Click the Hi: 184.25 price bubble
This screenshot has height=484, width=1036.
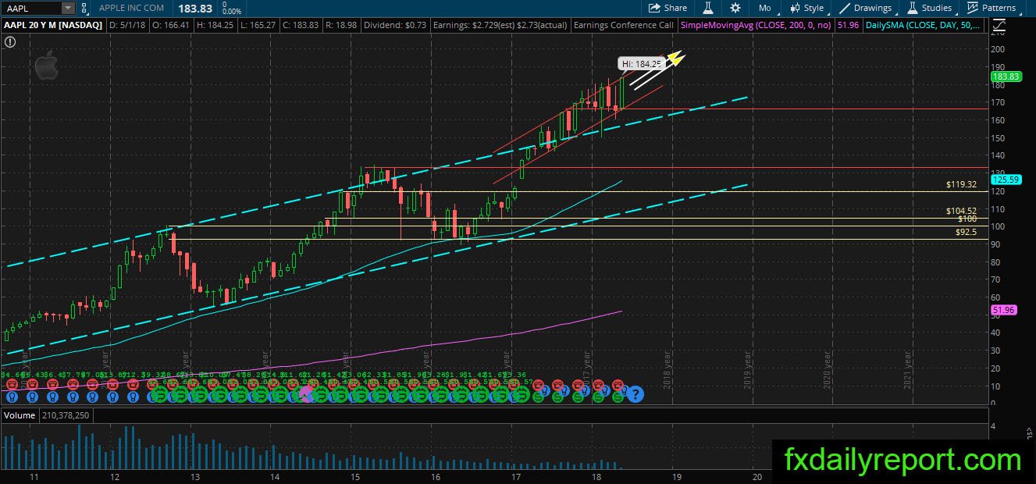coord(641,63)
